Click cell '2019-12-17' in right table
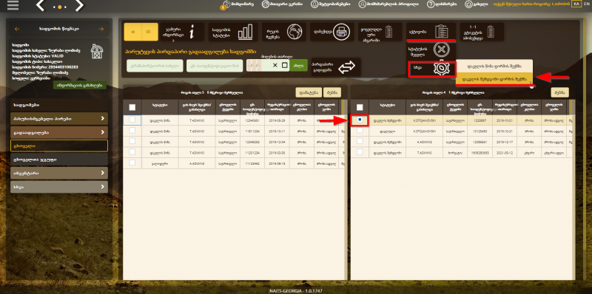 (x=505, y=141)
